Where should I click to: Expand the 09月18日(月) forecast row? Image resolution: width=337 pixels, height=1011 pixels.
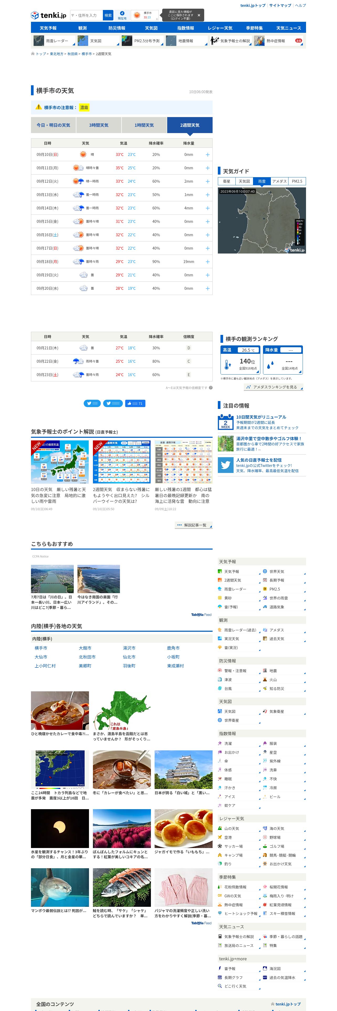tap(208, 262)
